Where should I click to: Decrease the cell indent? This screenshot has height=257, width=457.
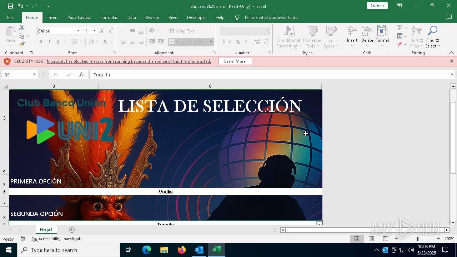(152, 42)
